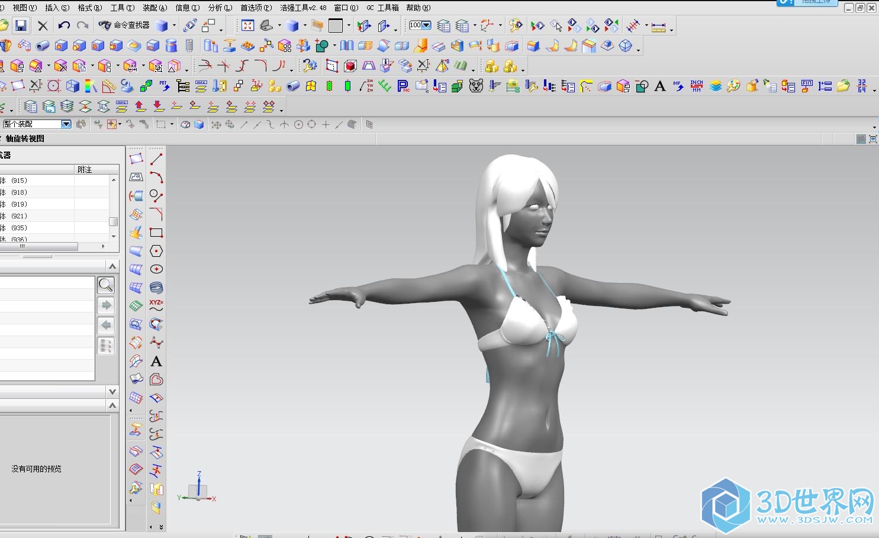Open the 装配(A) menu

[x=154, y=8]
